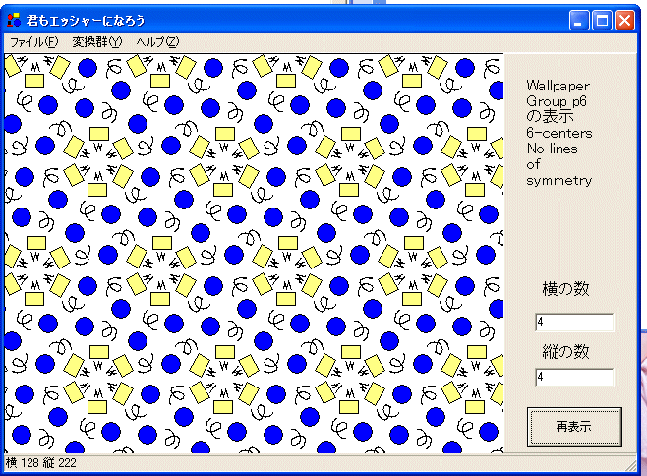Open the ファイル(F) menu
Viewport: 647px width, 476px height.
pos(33,42)
